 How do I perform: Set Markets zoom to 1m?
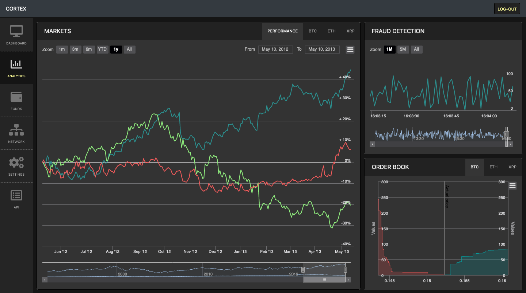point(62,49)
